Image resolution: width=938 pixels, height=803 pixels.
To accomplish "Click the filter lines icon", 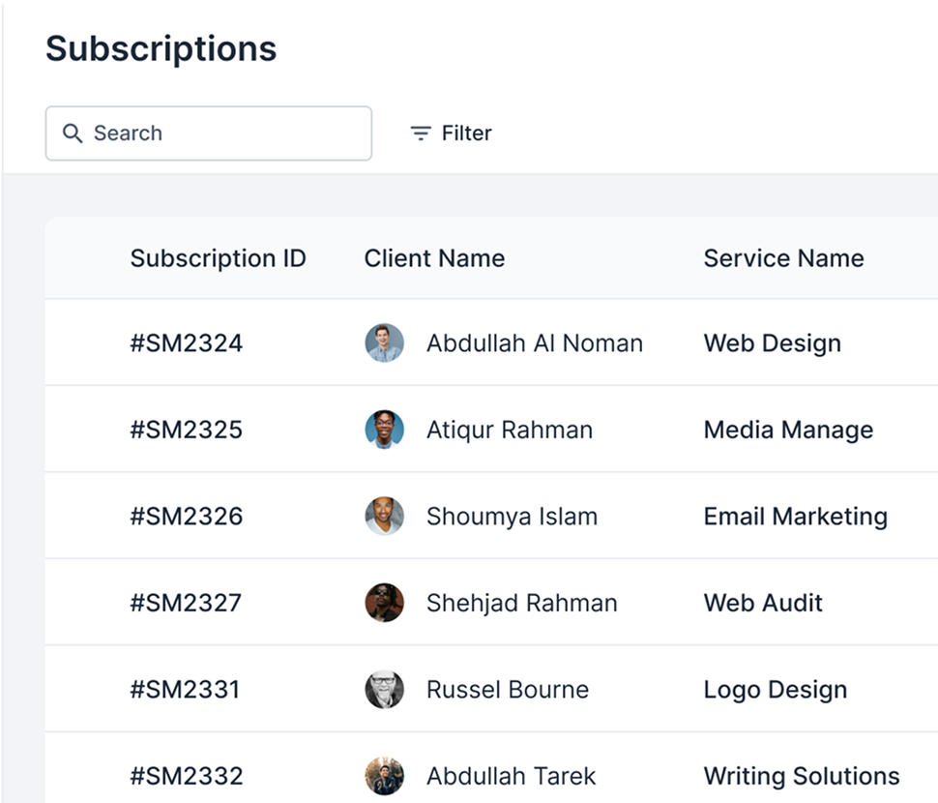I will (421, 133).
